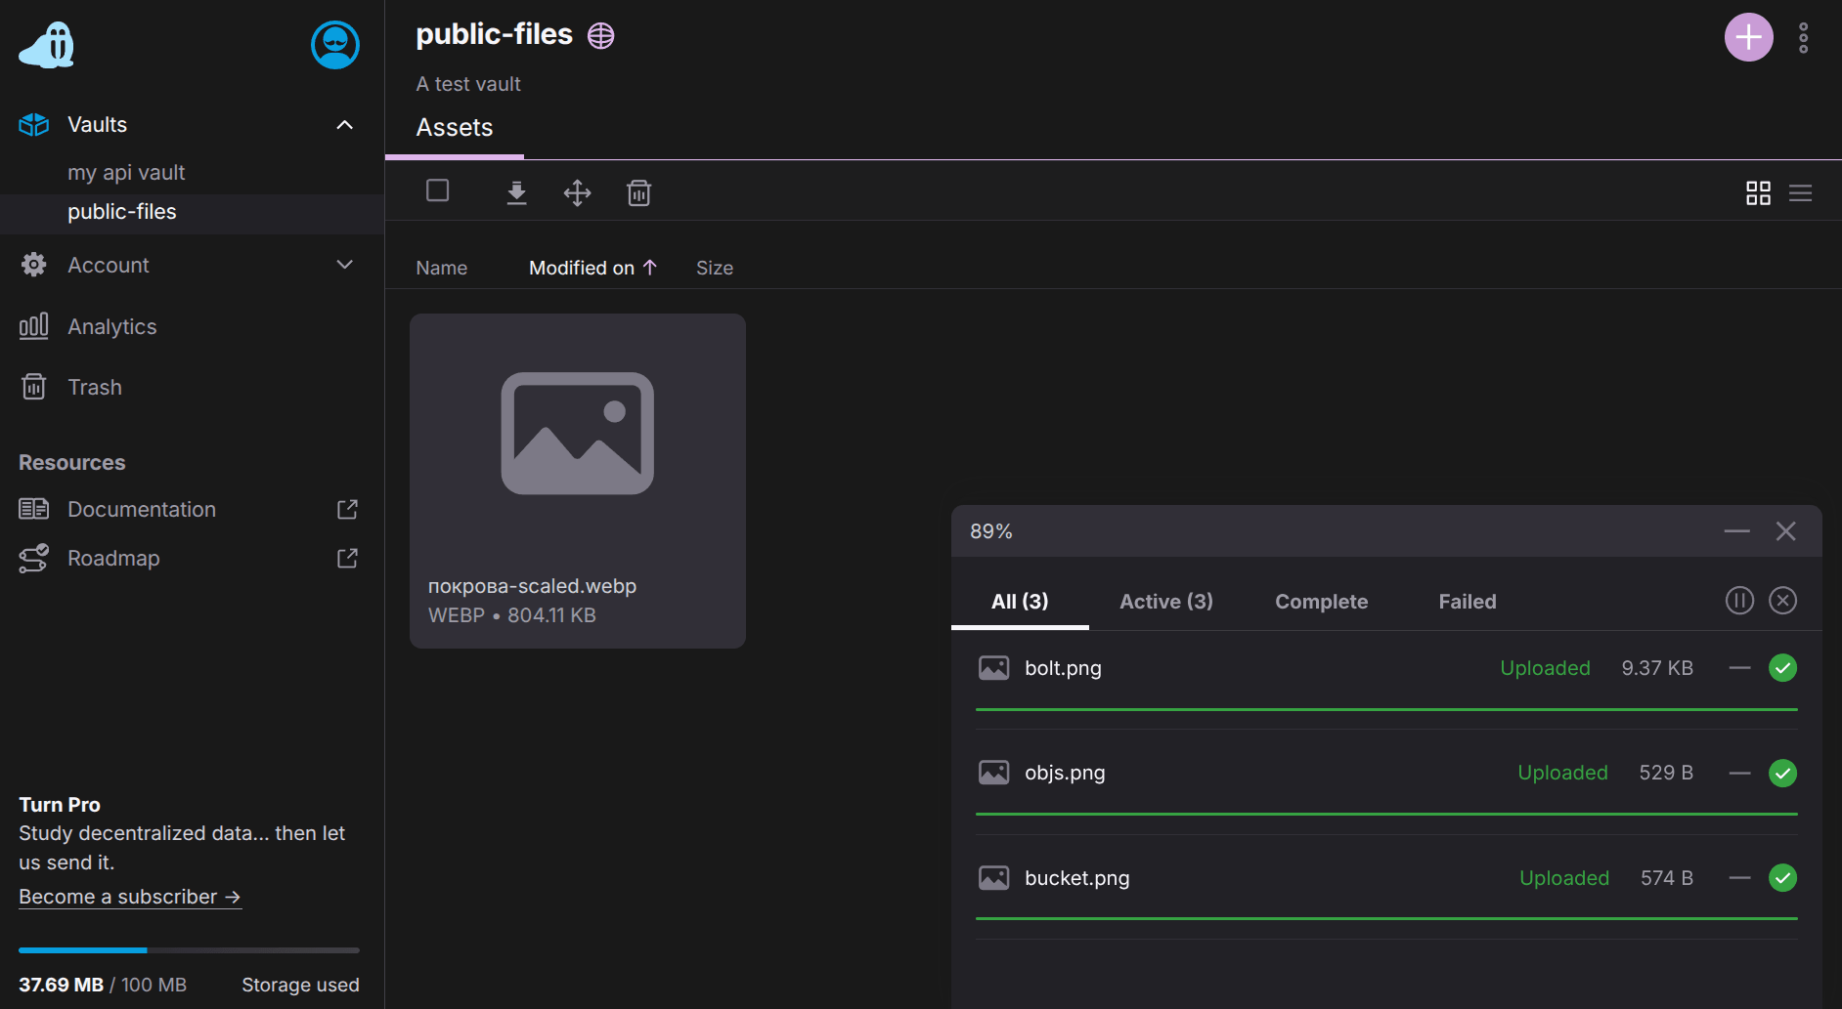This screenshot has width=1842, height=1009.
Task: Open the vault three-dot options menu
Action: click(x=1803, y=37)
